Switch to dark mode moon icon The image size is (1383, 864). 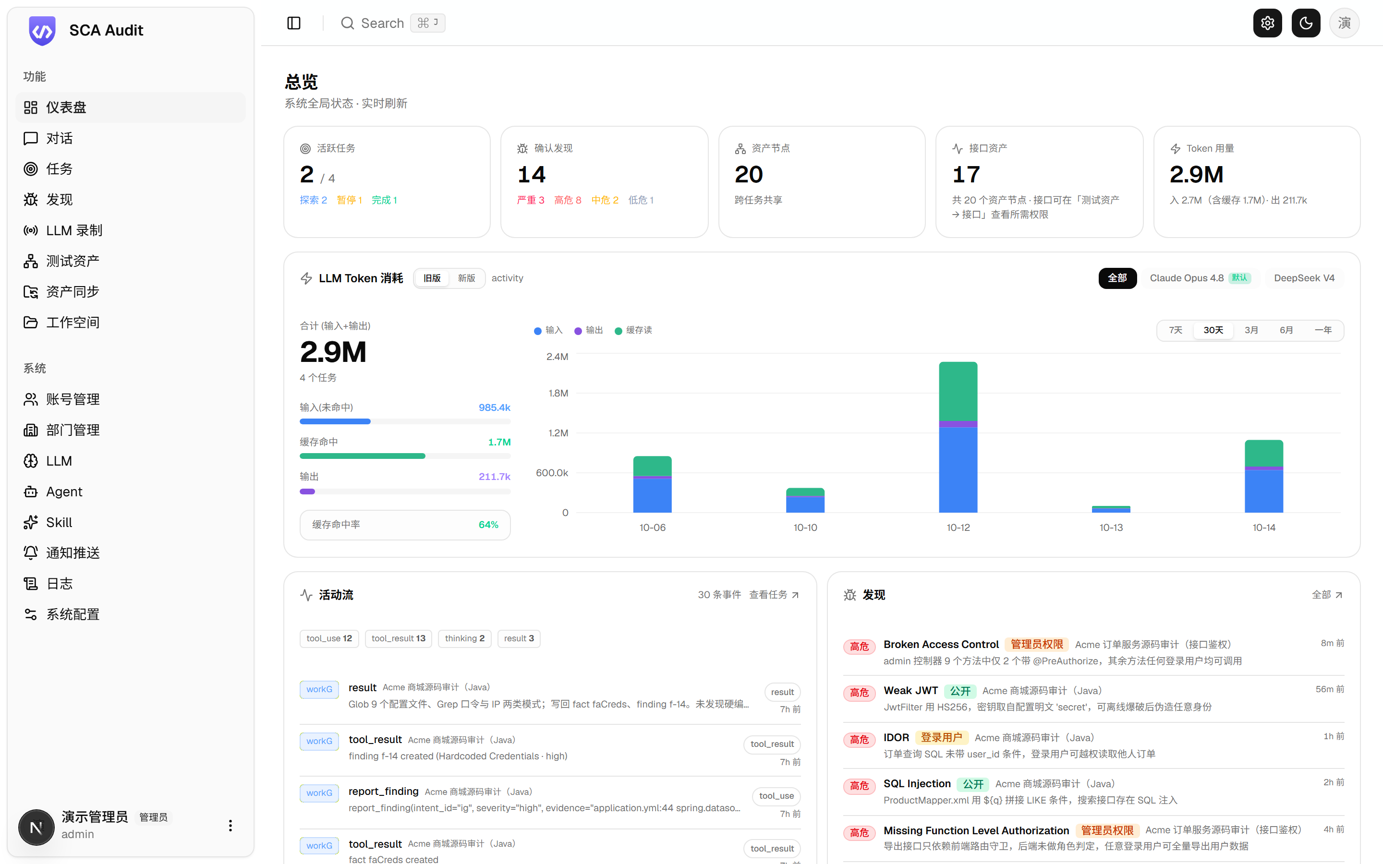(1305, 23)
